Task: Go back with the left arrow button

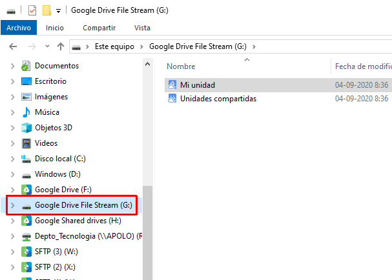Action: pyautogui.click(x=13, y=46)
